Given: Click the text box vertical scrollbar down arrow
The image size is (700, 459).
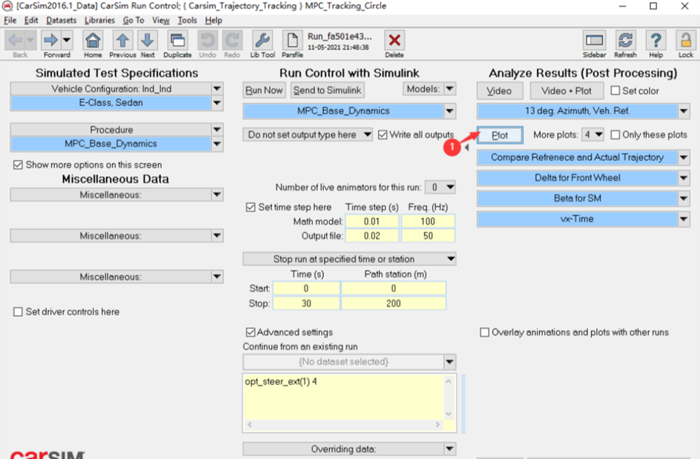Looking at the screenshot, I should [449, 414].
